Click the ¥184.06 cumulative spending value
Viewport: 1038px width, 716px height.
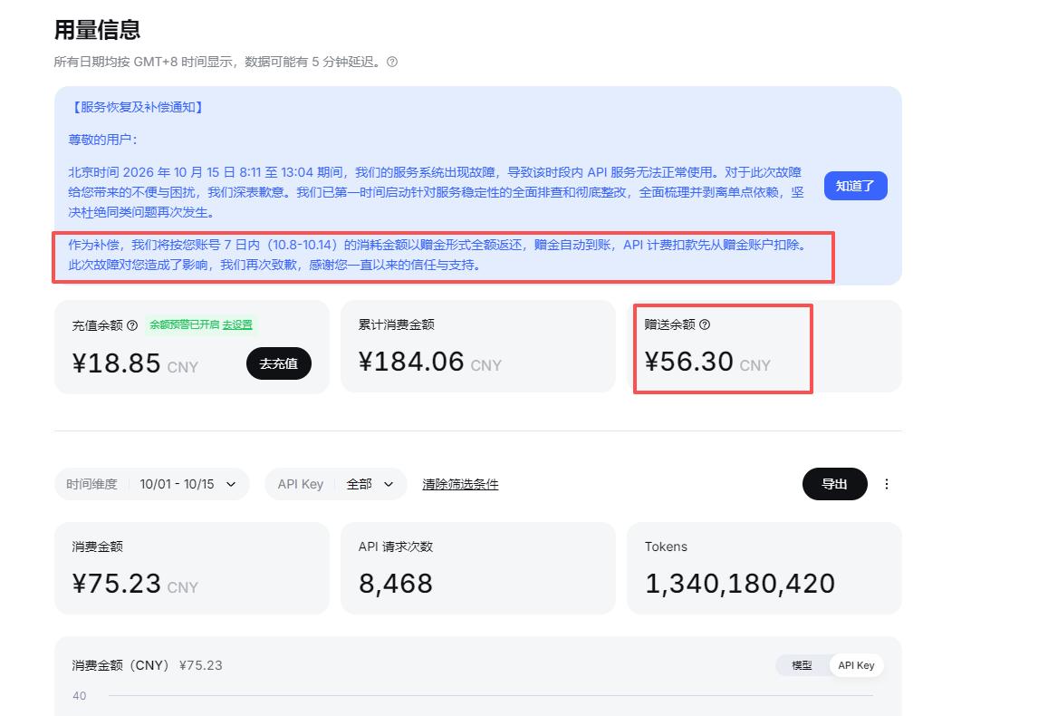click(x=411, y=362)
